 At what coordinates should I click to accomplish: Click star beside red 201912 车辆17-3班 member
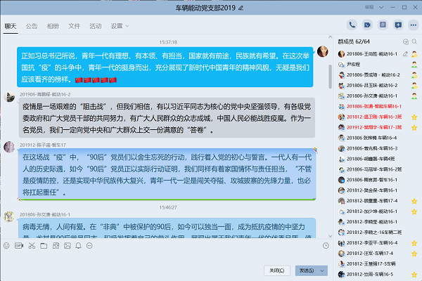pos(414,127)
